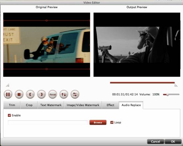The width and height of the screenshot is (183, 146).
Task: Click the red playback progress bar
Action: coord(142,83)
